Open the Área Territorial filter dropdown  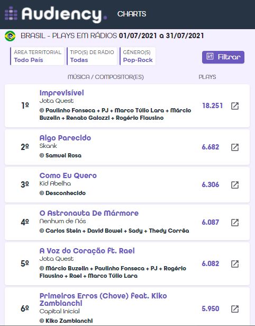pyautogui.click(x=37, y=56)
